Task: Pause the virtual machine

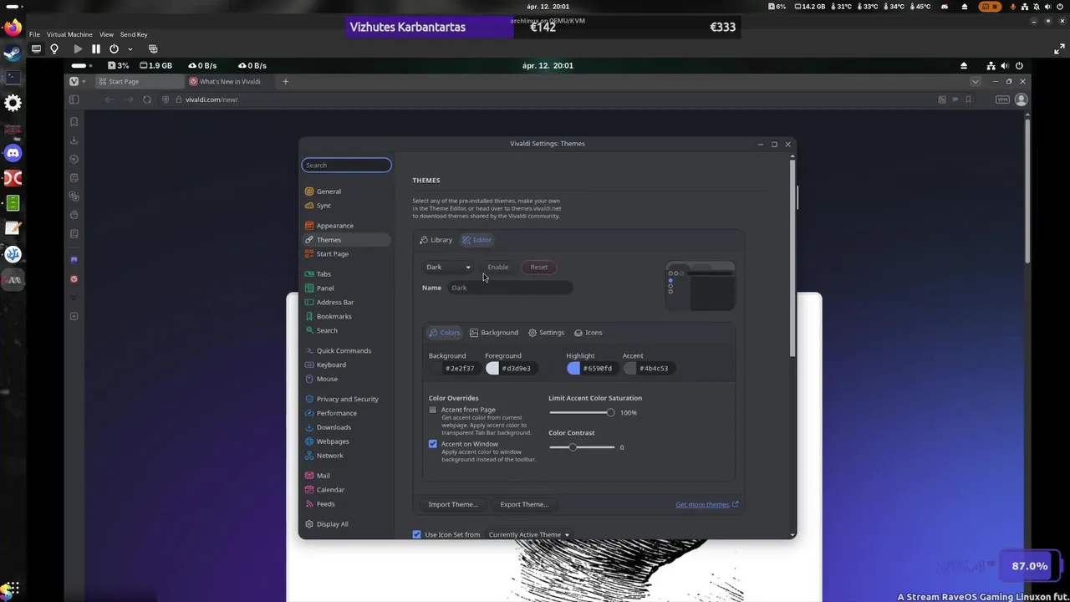Action: point(96,48)
